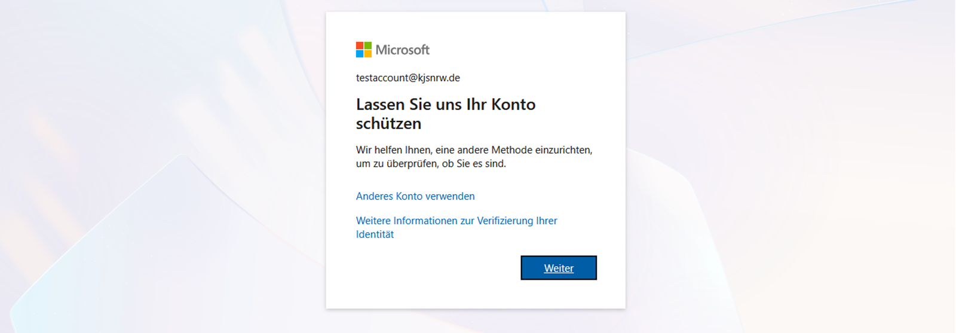This screenshot has width=956, height=333.
Task: Click the red square in Microsoft logo
Action: 360,45
